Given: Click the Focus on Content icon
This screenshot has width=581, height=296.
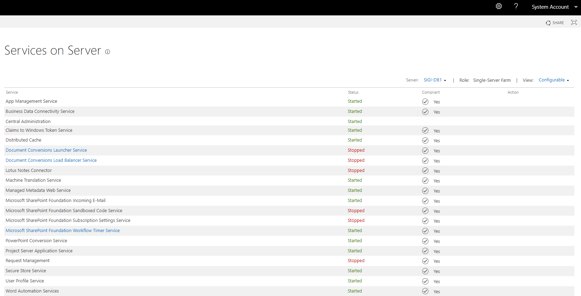Looking at the screenshot, I should (x=574, y=22).
